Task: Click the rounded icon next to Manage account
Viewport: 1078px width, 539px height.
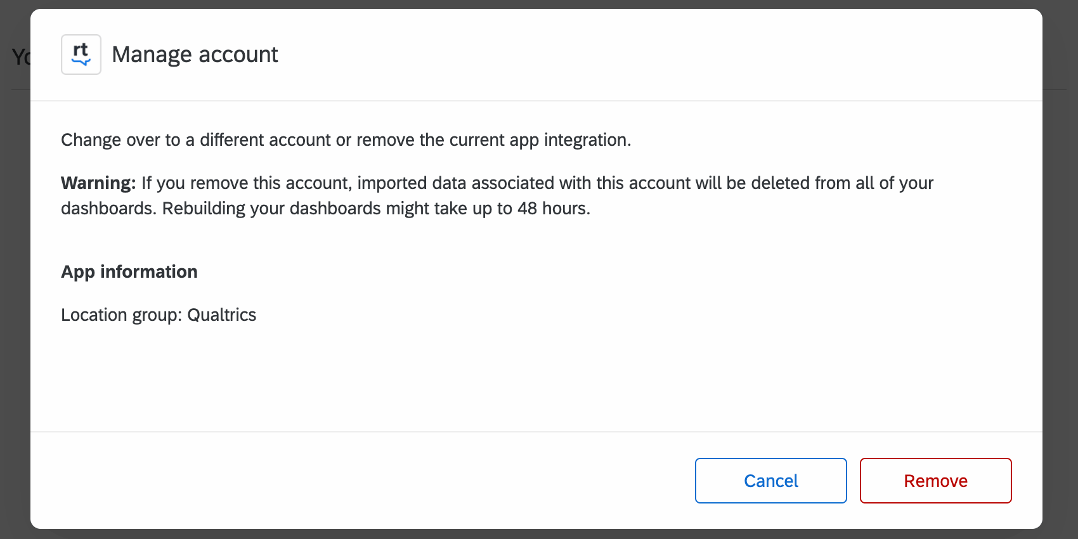Action: (81, 54)
